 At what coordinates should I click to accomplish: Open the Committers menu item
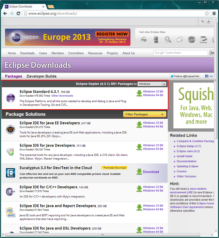point(76,53)
